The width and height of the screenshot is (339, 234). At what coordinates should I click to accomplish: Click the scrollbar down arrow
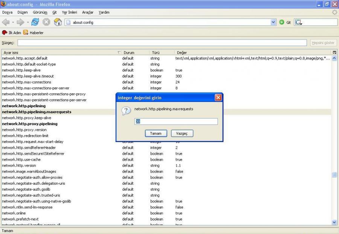tap(334, 222)
